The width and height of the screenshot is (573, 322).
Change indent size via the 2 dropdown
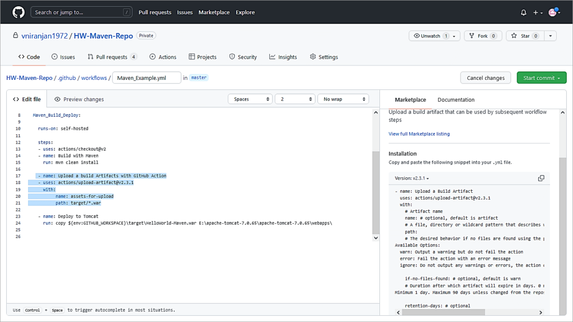coord(295,98)
